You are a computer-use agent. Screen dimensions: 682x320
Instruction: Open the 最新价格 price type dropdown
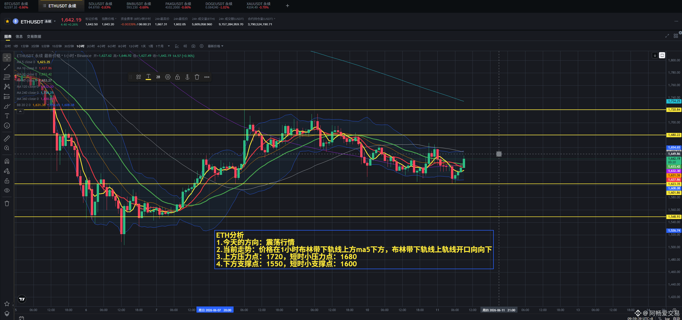click(x=215, y=46)
